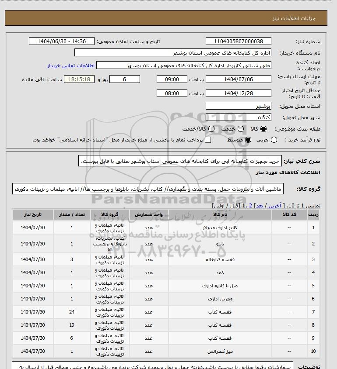The image size is (337, 369).
Task: Click the نام کالا column header
Action: pyautogui.click(x=220, y=215)
